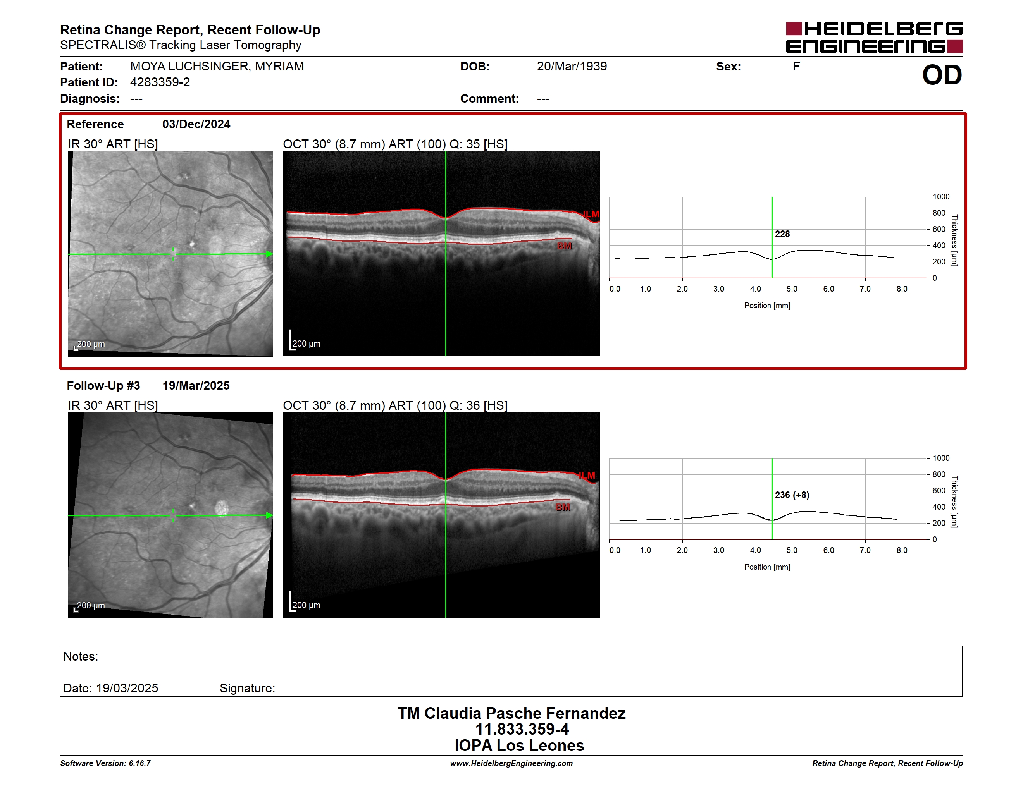
Task: Click the Notes field label
Action: point(81,657)
